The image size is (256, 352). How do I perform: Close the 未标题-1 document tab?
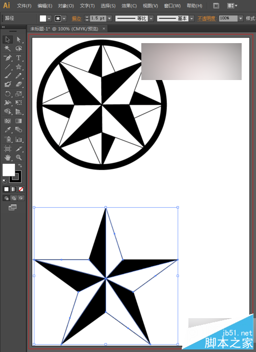coord(104,29)
